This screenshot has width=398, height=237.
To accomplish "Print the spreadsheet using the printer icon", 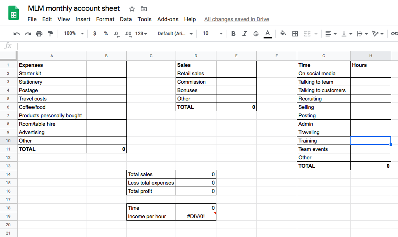I will pyautogui.click(x=39, y=34).
